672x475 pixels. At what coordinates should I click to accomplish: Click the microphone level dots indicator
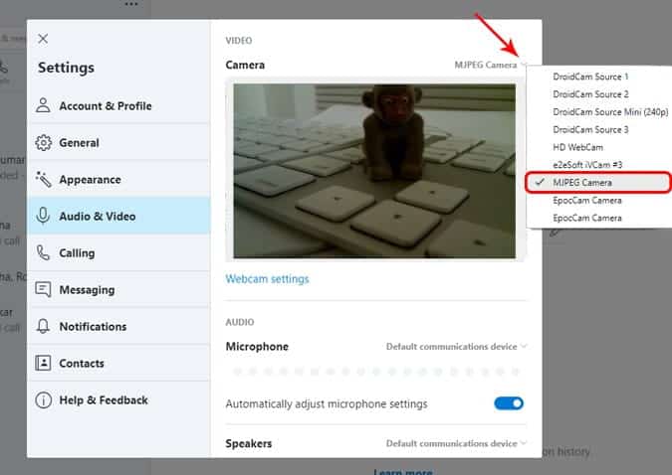tap(376, 372)
